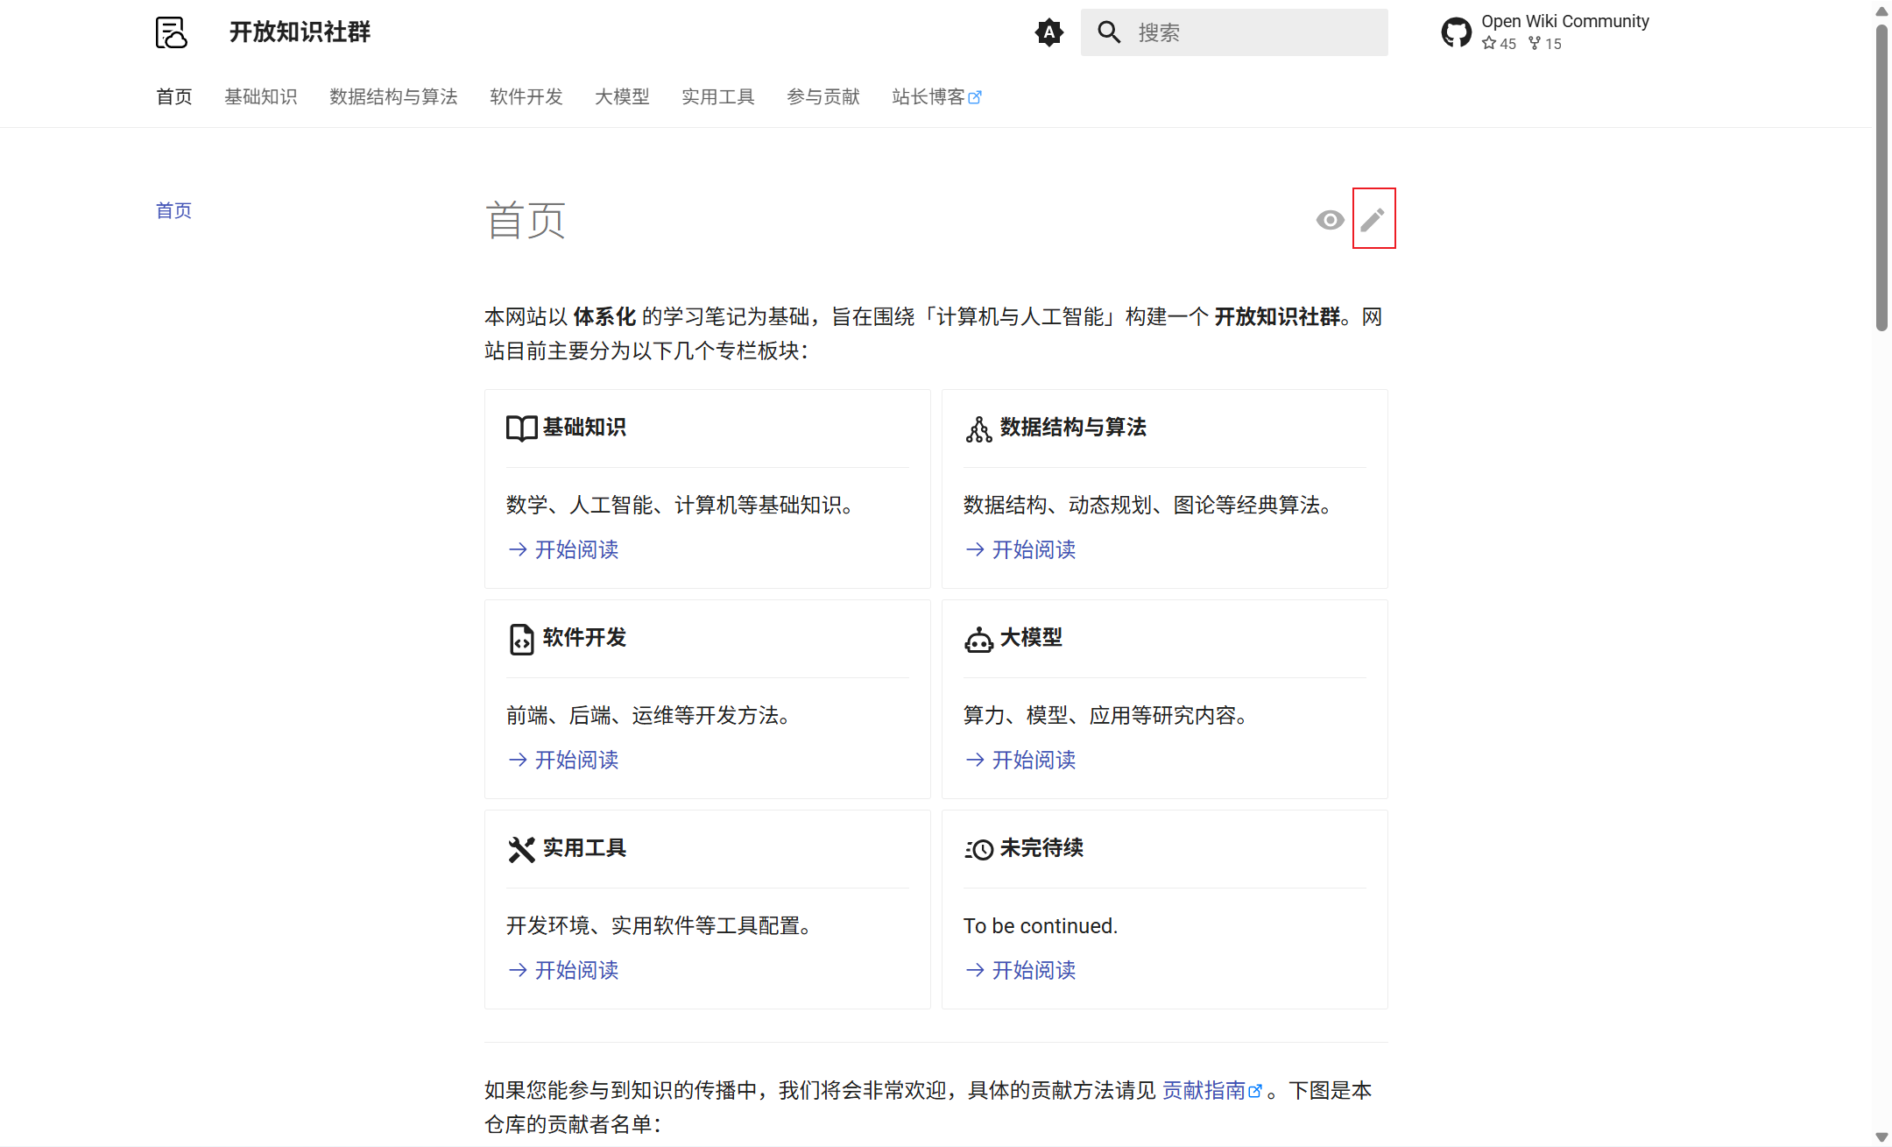Toggle the auto color theme icon
Viewport: 1892px width, 1147px height.
pyautogui.click(x=1048, y=32)
